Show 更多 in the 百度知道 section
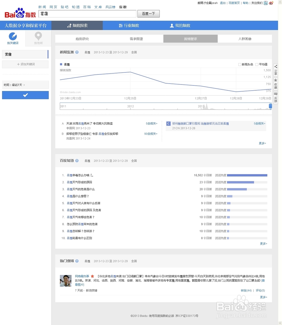This screenshot has width=282, height=325. (263, 243)
